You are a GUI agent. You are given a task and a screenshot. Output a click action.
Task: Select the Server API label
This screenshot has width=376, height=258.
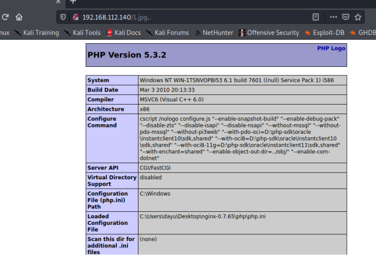(103, 168)
